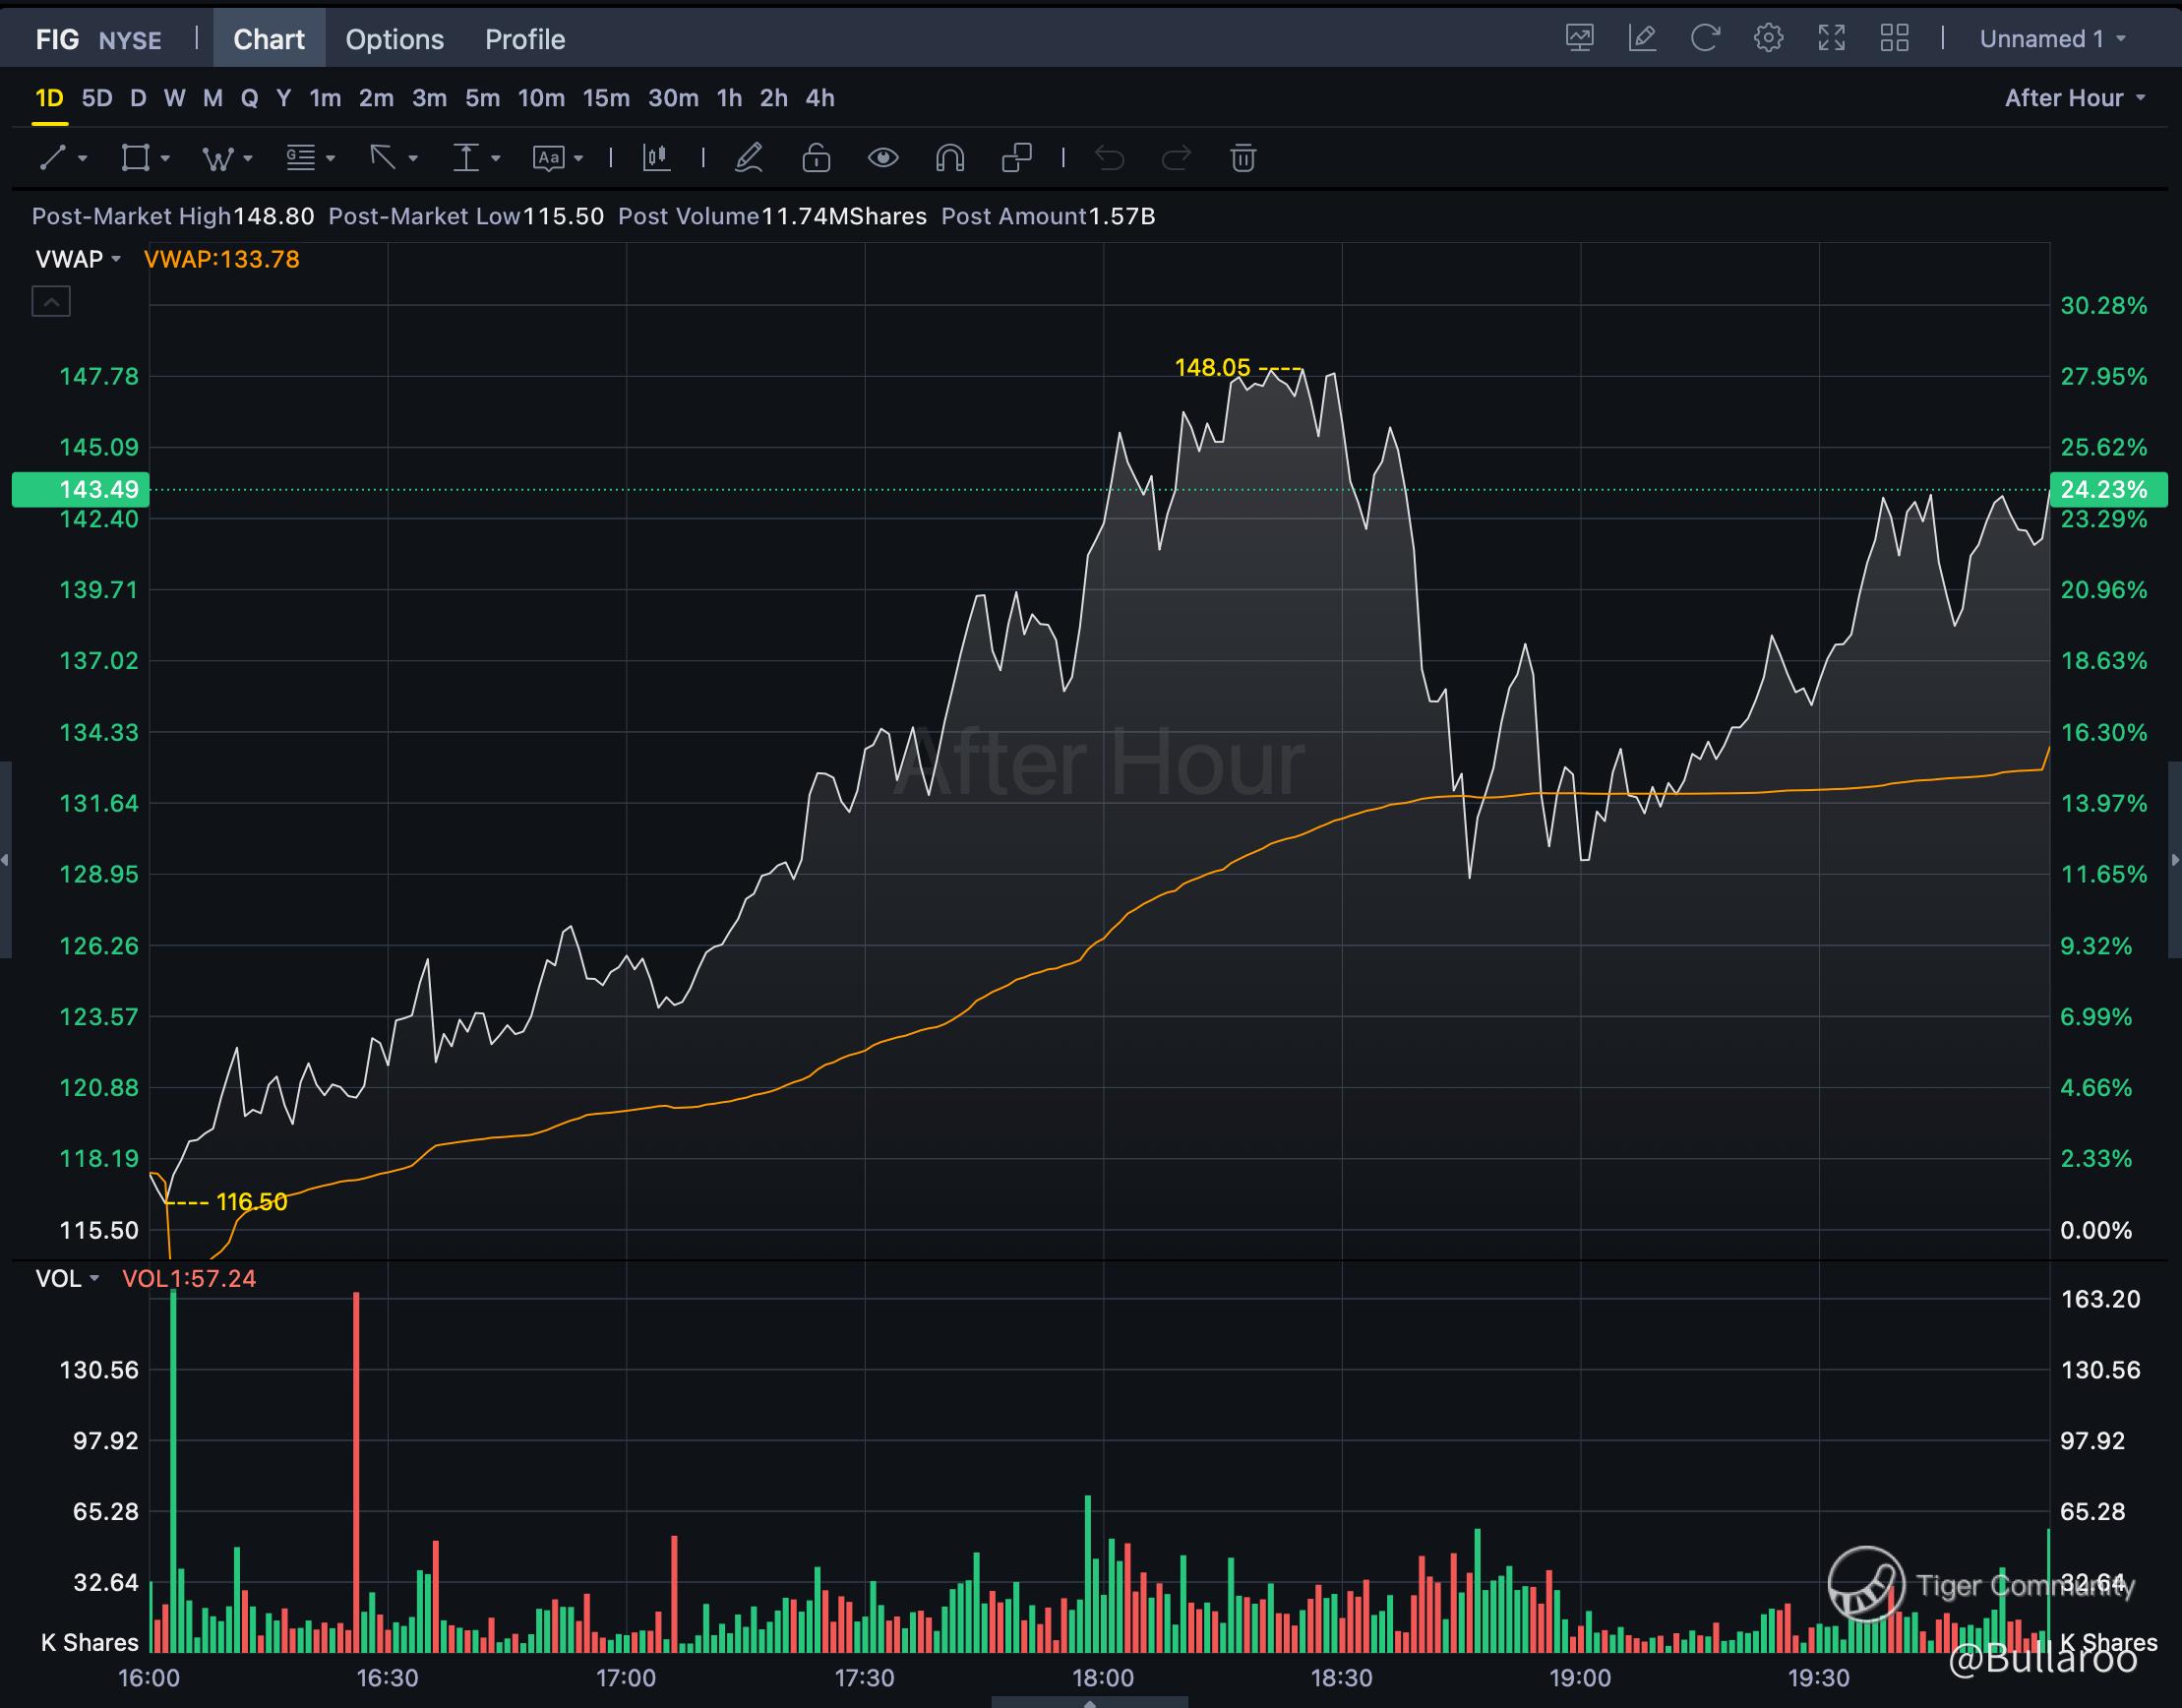Select the 5D timeframe
The width and height of the screenshot is (2182, 1708).
97,98
